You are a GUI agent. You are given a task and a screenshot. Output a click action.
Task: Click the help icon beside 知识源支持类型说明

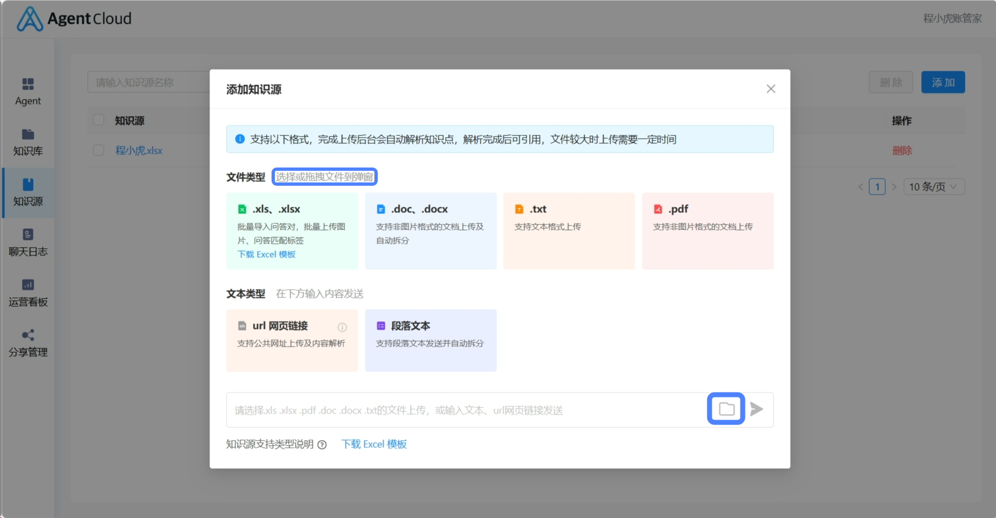(x=322, y=444)
